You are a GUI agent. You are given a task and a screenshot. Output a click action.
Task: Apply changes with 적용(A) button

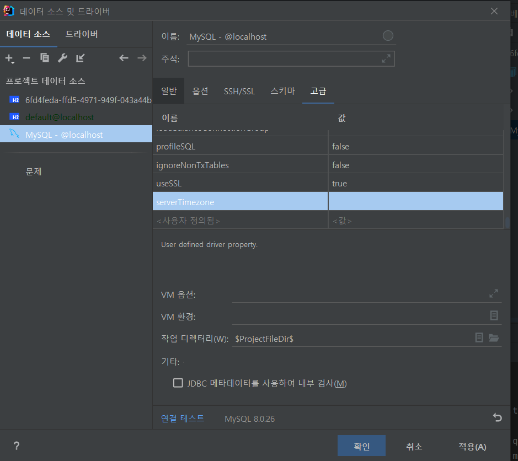[x=472, y=447]
